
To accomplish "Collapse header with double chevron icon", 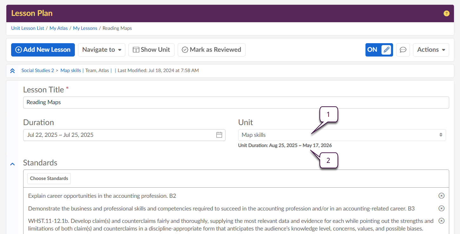I will 12,71.
